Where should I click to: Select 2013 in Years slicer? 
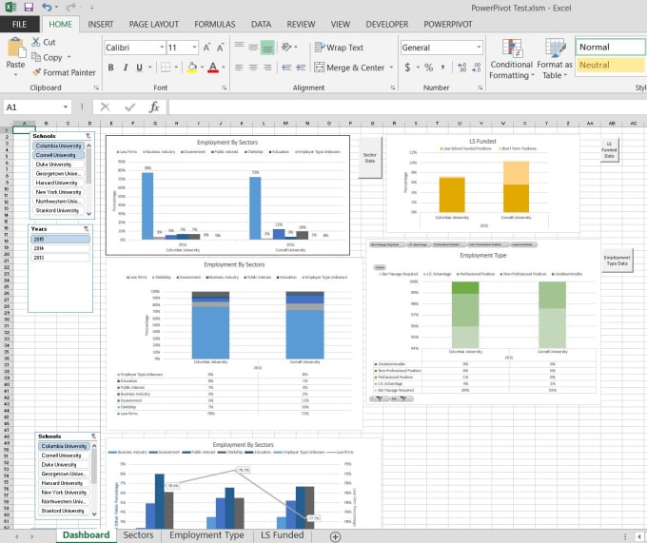[60, 258]
